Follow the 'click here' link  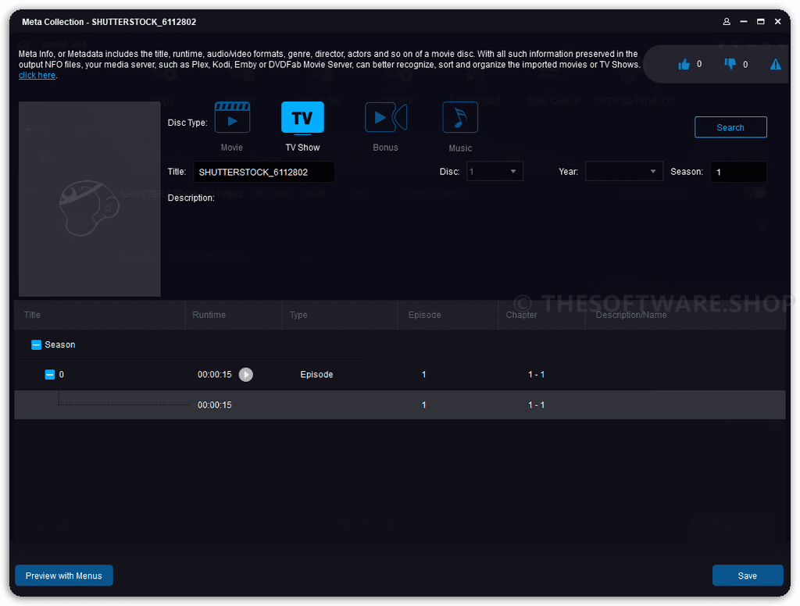pyautogui.click(x=37, y=76)
